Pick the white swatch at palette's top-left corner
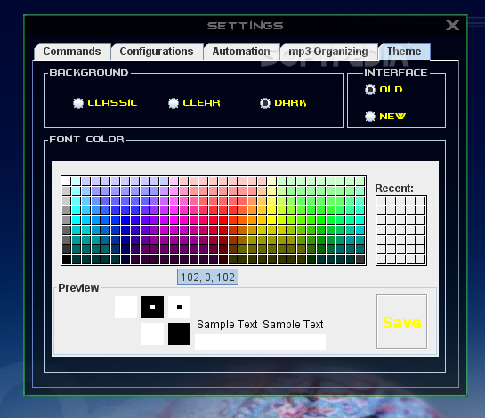 tap(66, 181)
